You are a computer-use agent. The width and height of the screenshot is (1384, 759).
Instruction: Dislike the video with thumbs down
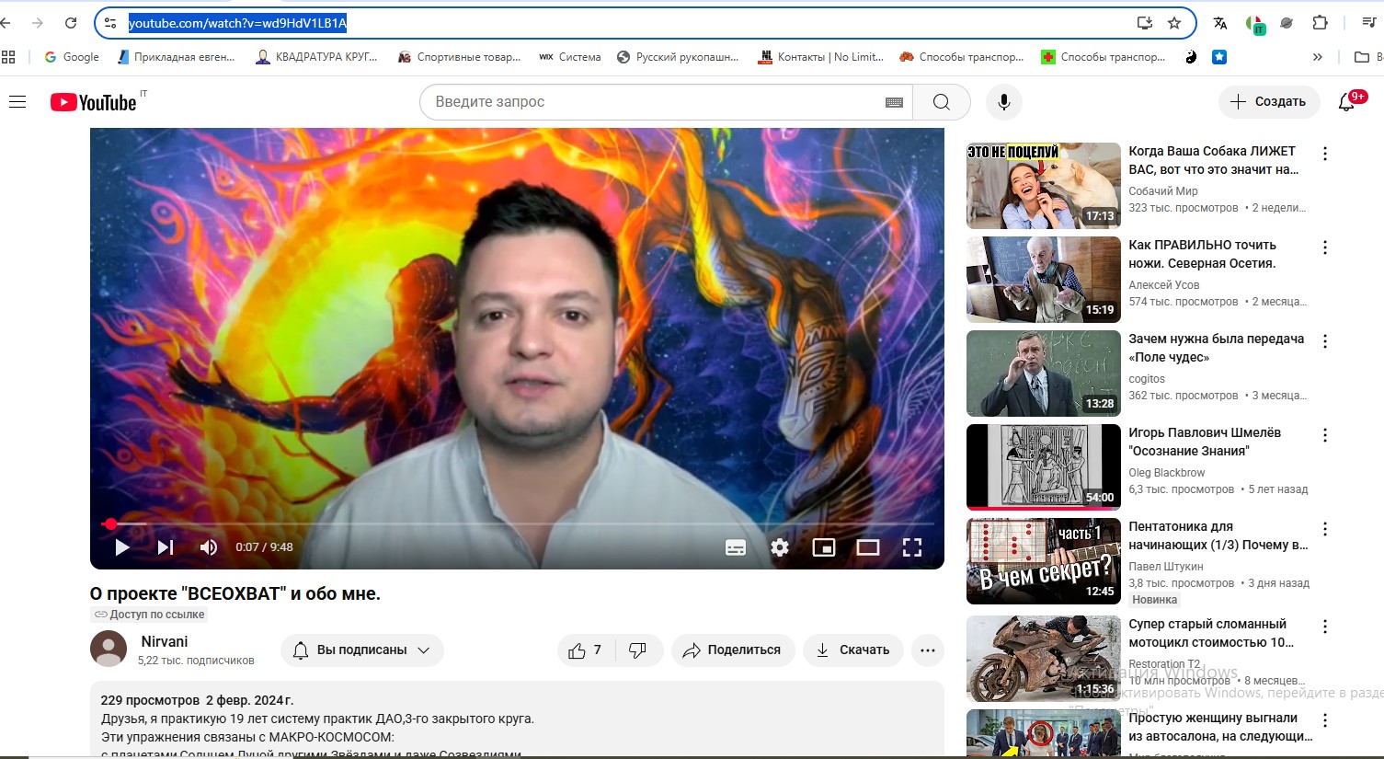tap(638, 650)
